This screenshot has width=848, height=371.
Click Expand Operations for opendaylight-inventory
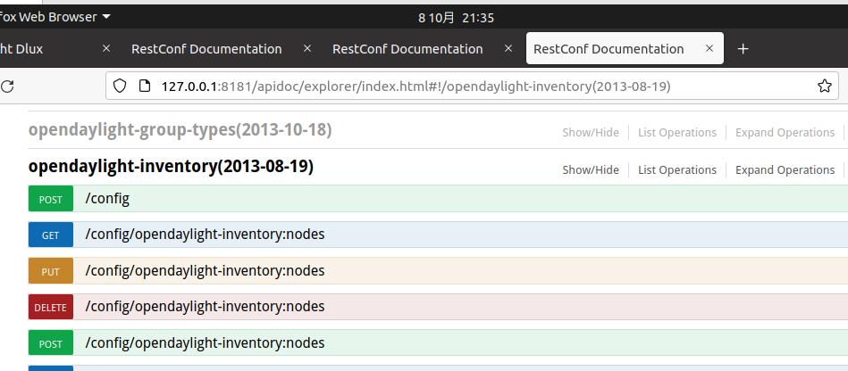pos(785,170)
